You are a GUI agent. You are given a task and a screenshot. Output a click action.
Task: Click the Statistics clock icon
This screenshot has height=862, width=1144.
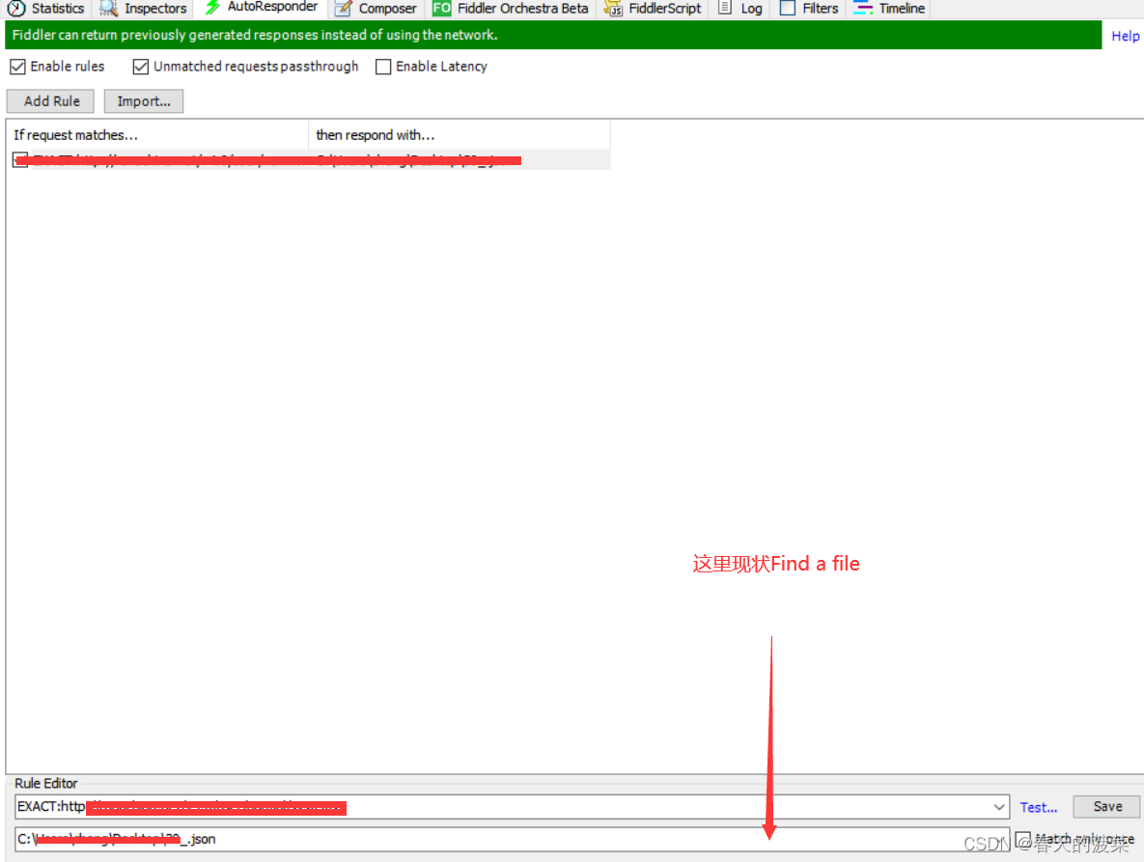tap(16, 9)
